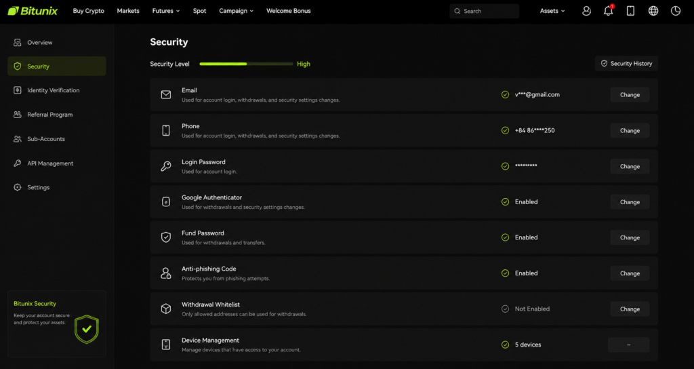Click the Fund Password shield icon
This screenshot has width=694, height=369.
166,237
